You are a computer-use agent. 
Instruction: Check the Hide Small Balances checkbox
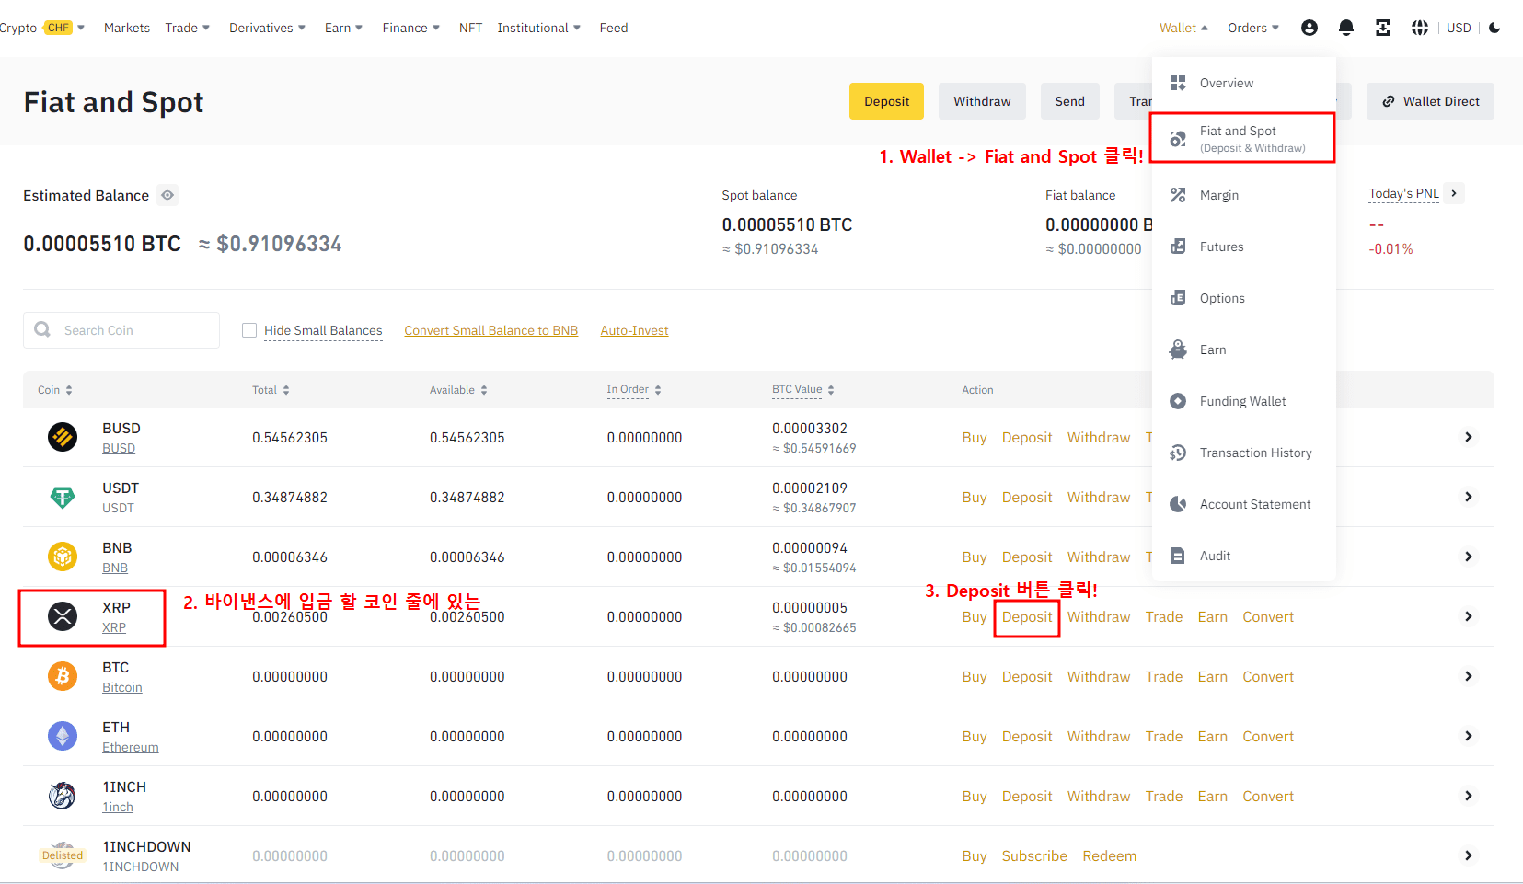point(249,330)
